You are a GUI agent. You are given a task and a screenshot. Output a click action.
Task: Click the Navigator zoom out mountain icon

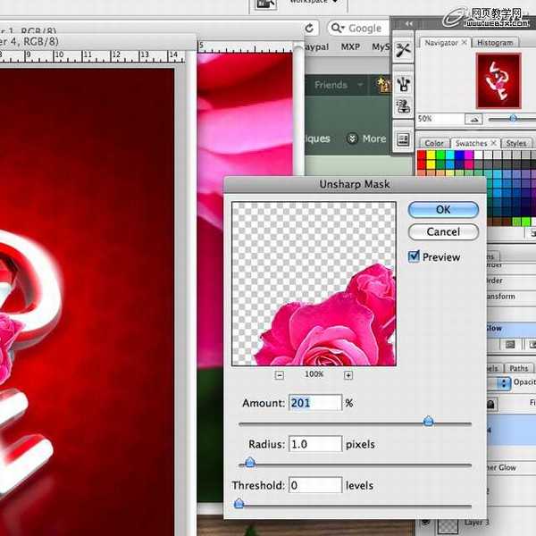point(474,119)
